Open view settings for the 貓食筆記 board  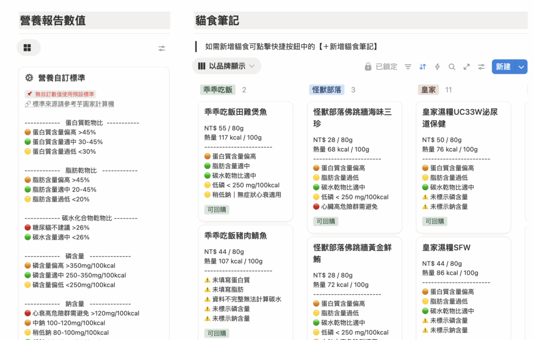(x=481, y=67)
